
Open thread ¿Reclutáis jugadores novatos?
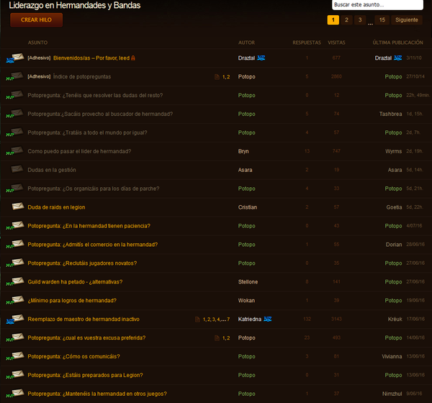pyautogui.click(x=82, y=263)
